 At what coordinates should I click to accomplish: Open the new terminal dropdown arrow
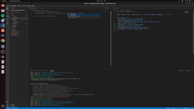tap(185, 71)
